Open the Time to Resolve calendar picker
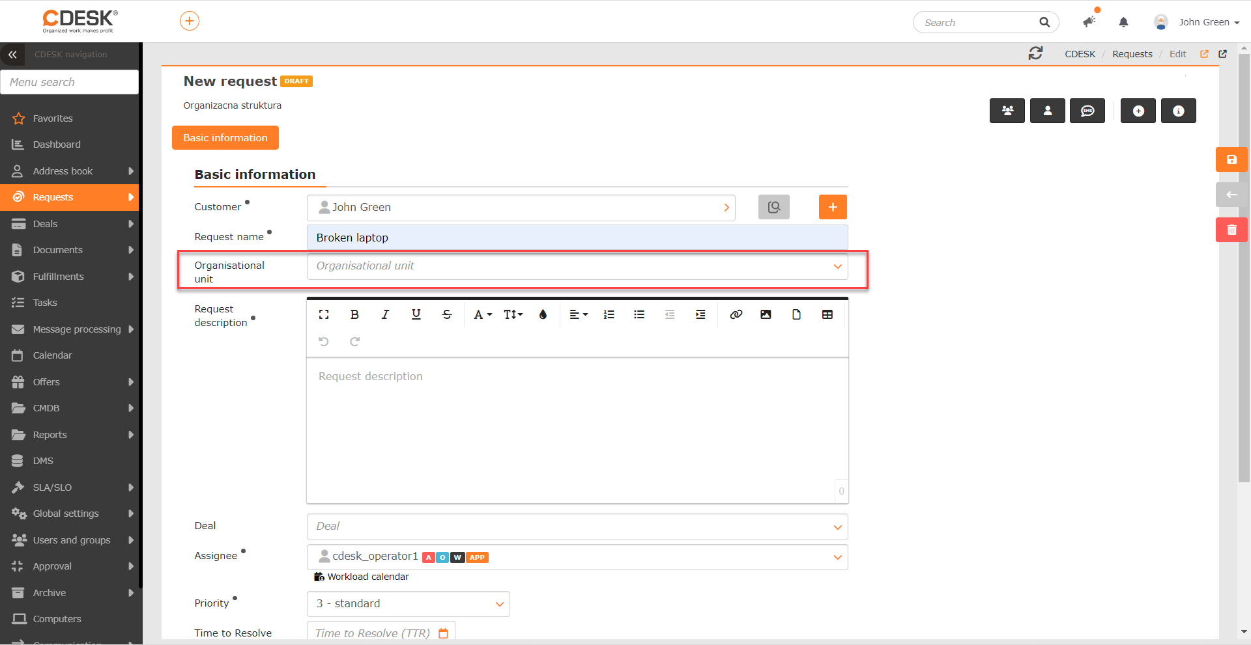This screenshot has height=645, width=1251. point(443,633)
